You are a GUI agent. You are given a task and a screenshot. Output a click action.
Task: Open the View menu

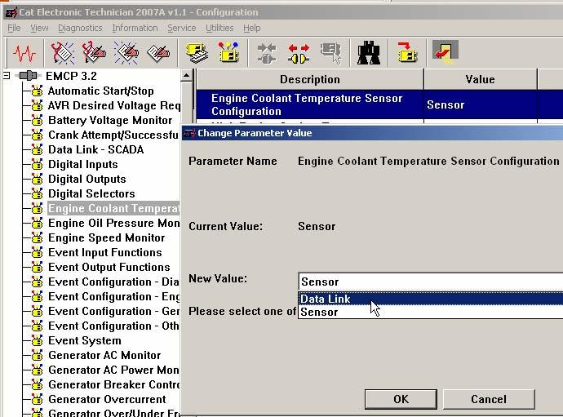click(x=39, y=28)
